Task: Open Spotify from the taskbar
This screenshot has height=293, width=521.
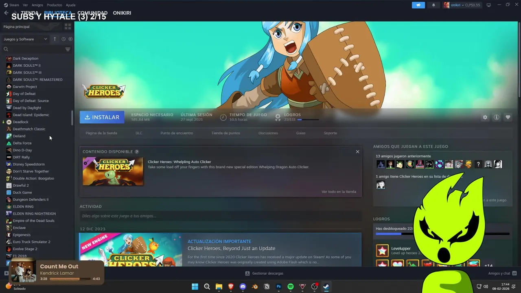Action: [291, 286]
